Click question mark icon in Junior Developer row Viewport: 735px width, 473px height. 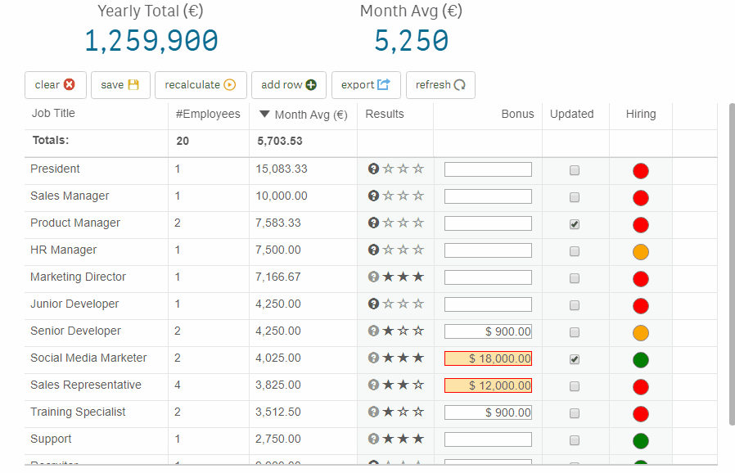(x=373, y=304)
